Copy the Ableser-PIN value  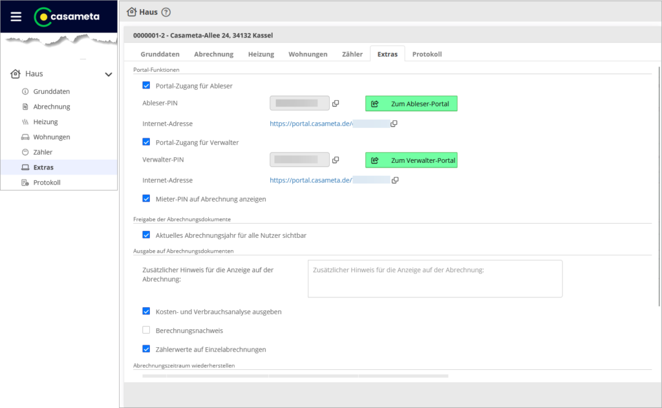click(336, 103)
